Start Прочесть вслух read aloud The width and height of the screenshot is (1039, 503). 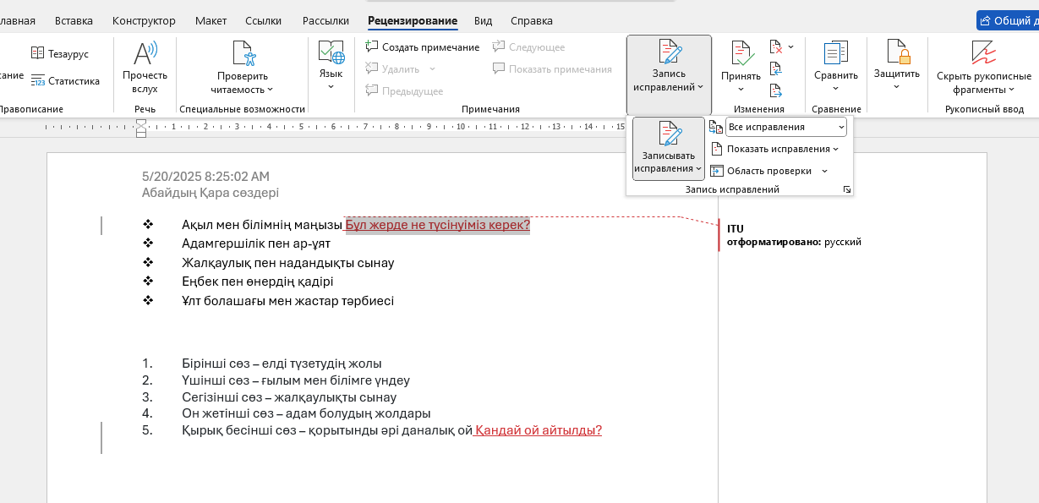click(x=145, y=68)
